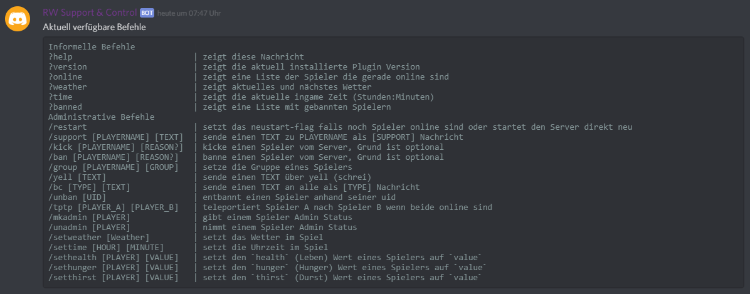Image resolution: width=750 pixels, height=294 pixels.
Task: Click the /setthirst [PLAYER] [VALUE] command
Action: pyautogui.click(x=113, y=278)
